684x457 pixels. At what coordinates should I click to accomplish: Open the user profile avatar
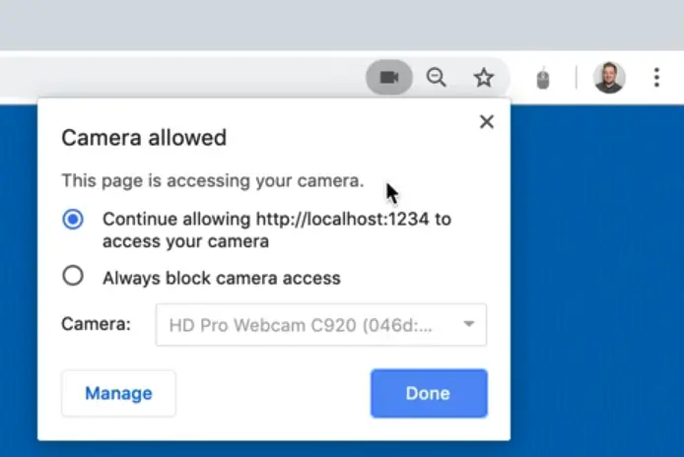[x=609, y=78]
